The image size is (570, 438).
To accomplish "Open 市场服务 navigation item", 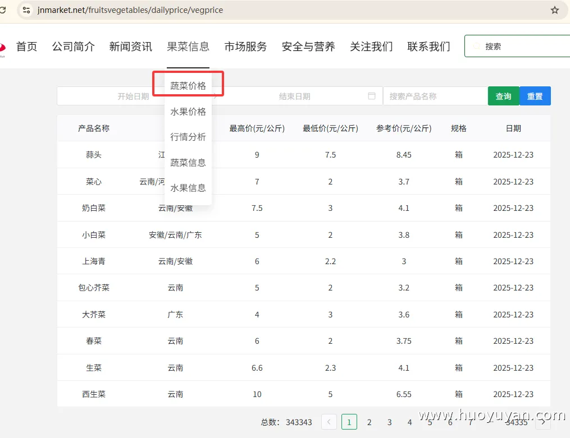I will (x=246, y=47).
